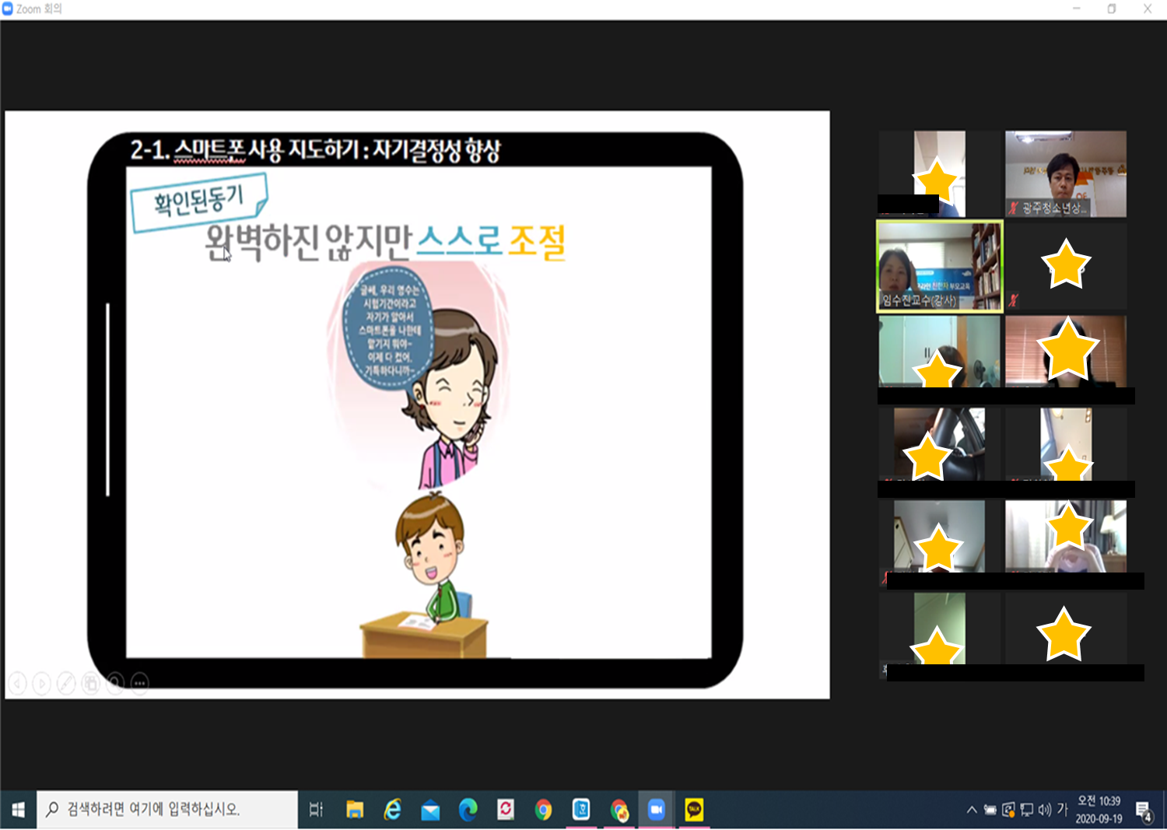The image size is (1167, 830).
Task: Toggle the Korean IME 가 language indicator
Action: tap(1062, 810)
